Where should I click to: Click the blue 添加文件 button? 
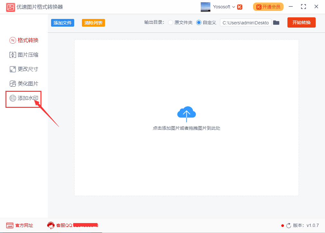[x=63, y=23]
